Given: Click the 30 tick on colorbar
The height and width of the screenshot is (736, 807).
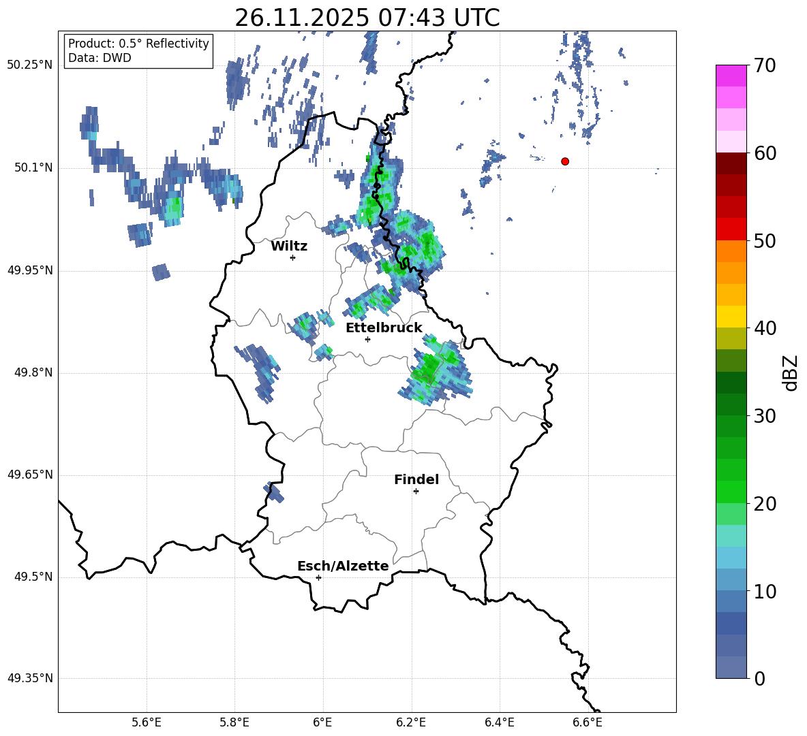Looking at the screenshot, I should tap(765, 416).
